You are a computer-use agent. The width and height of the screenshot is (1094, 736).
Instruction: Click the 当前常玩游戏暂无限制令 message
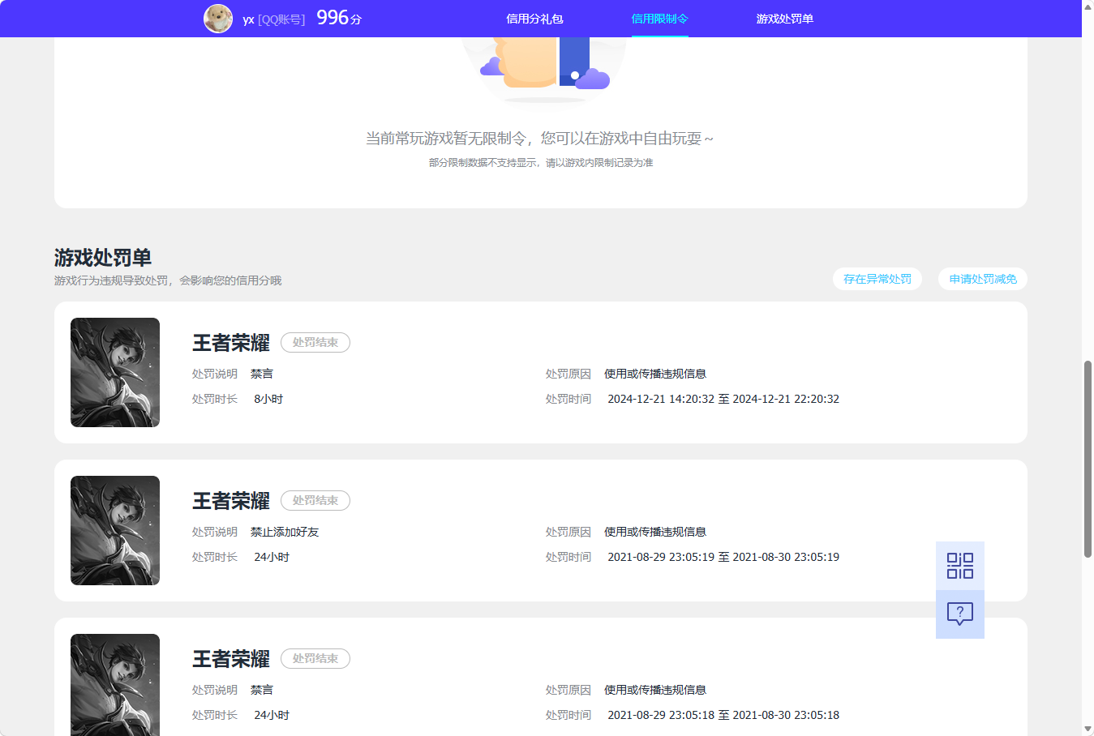coord(540,139)
